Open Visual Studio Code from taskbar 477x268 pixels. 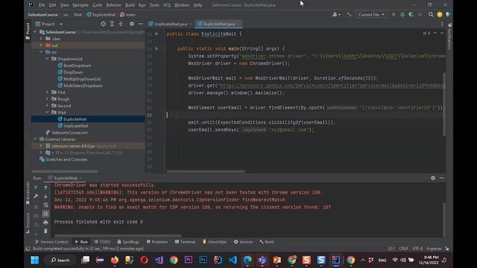click(x=233, y=260)
